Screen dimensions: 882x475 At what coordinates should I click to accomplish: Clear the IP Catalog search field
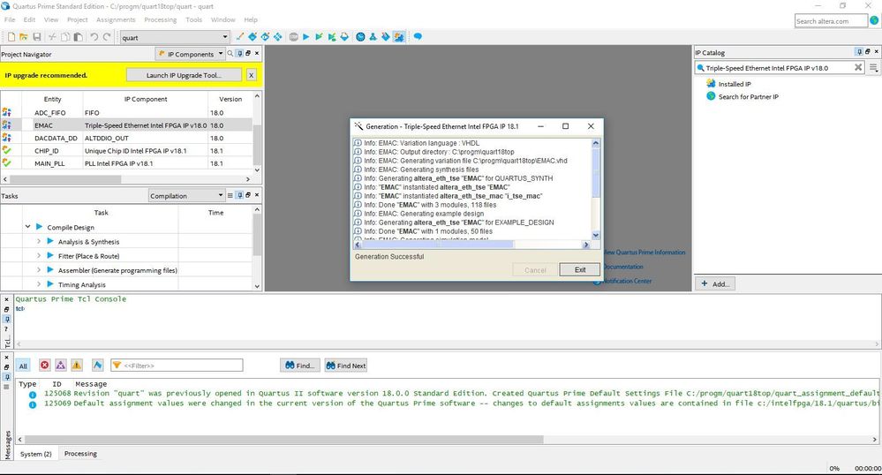(x=858, y=67)
